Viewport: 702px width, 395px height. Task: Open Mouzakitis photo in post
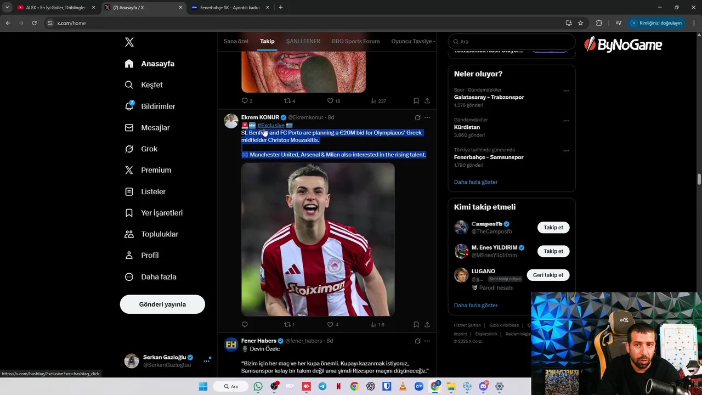click(318, 240)
